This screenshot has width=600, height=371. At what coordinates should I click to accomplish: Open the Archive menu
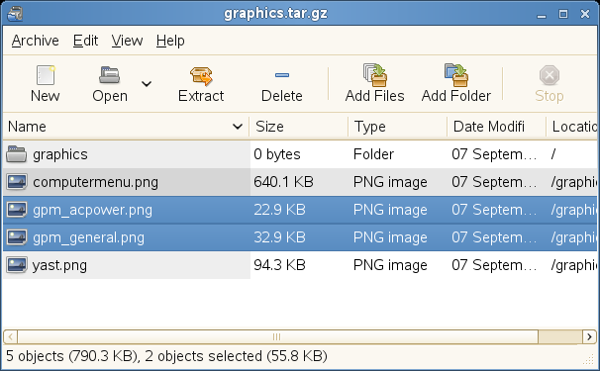point(36,41)
